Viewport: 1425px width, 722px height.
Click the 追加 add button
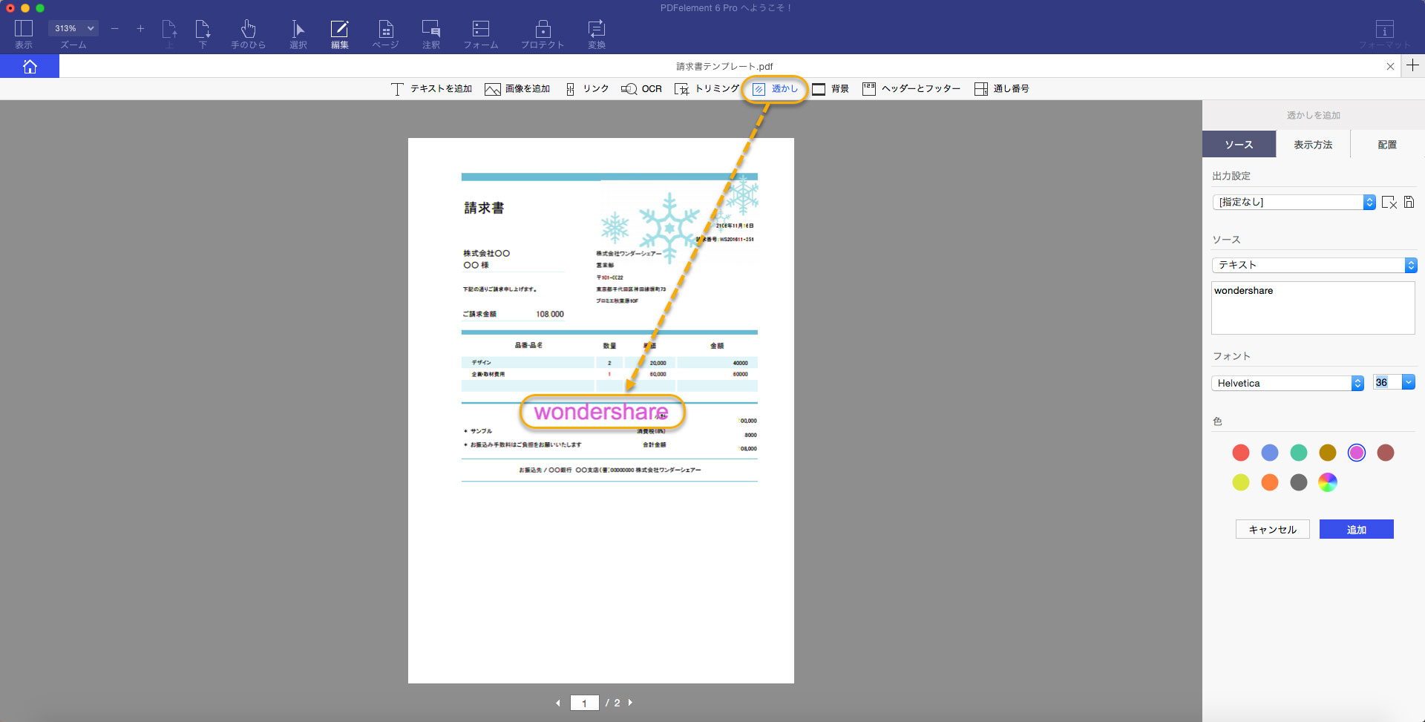[x=1357, y=529]
